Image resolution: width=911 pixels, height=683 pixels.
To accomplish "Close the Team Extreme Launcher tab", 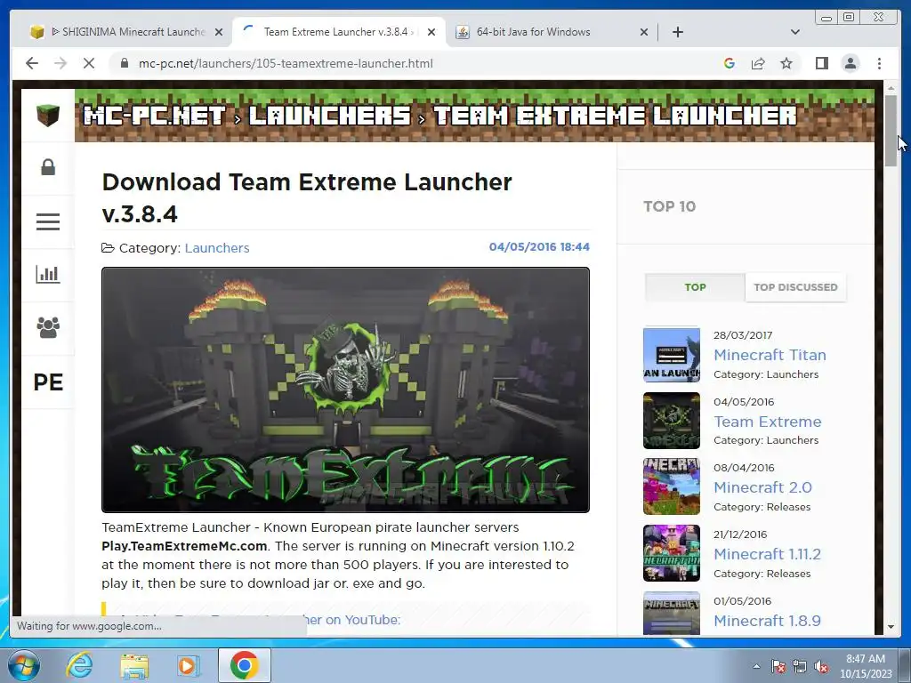I will pos(431,32).
